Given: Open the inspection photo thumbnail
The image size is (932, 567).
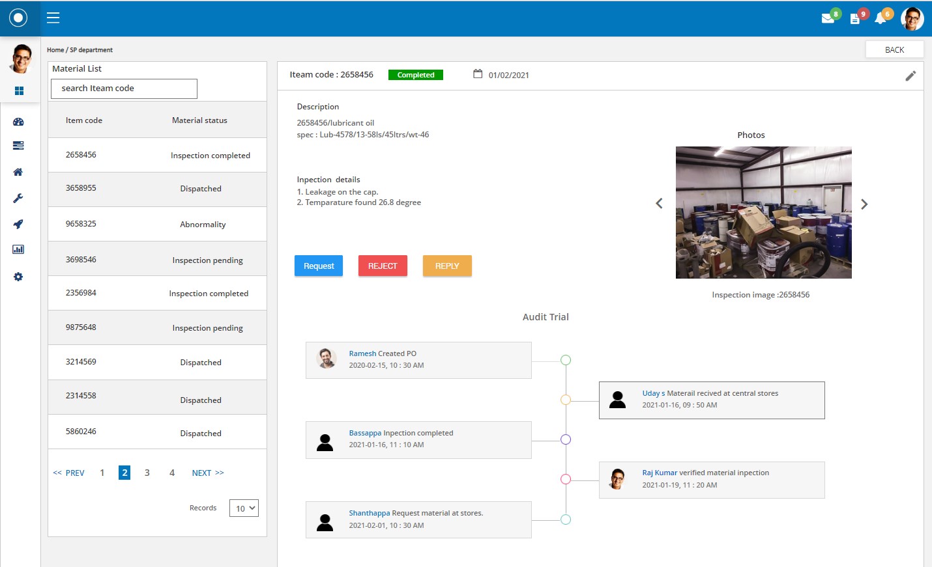Looking at the screenshot, I should (x=763, y=212).
